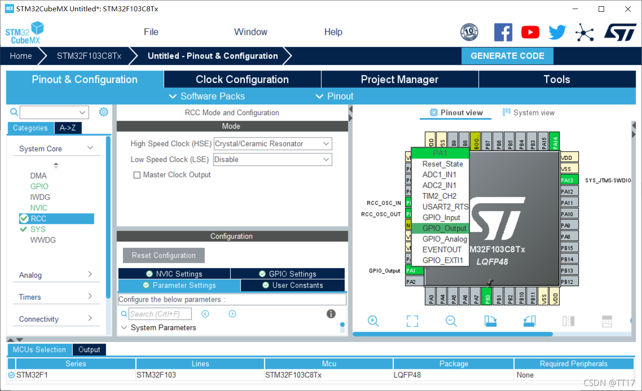Expand the Connectivity category
The height and width of the screenshot is (391, 642).
[90, 318]
